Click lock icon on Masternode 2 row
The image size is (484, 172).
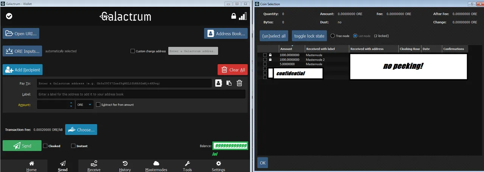coord(270,59)
